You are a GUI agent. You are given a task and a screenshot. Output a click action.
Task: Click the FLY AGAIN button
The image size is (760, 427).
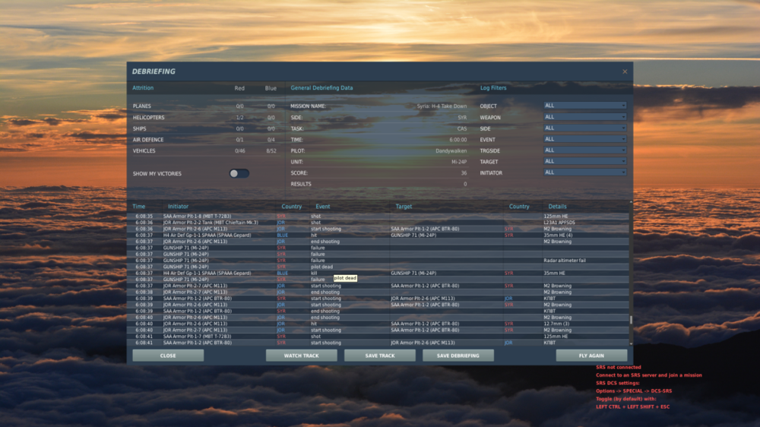pyautogui.click(x=591, y=356)
